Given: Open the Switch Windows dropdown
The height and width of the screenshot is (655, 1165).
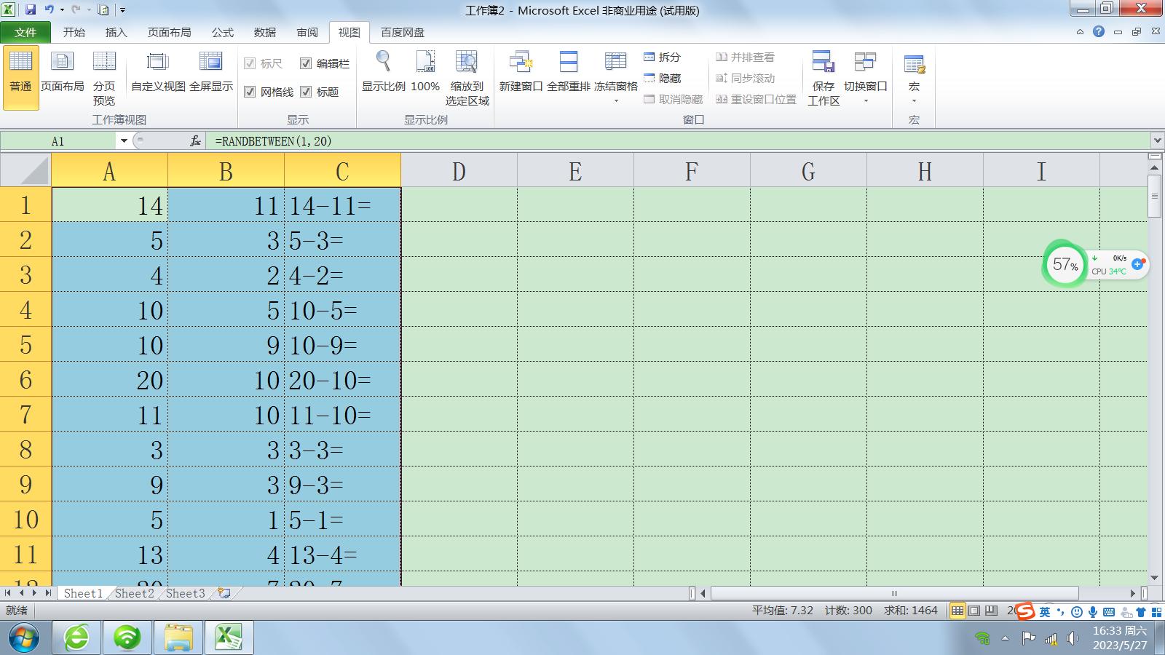Looking at the screenshot, I should (x=865, y=100).
